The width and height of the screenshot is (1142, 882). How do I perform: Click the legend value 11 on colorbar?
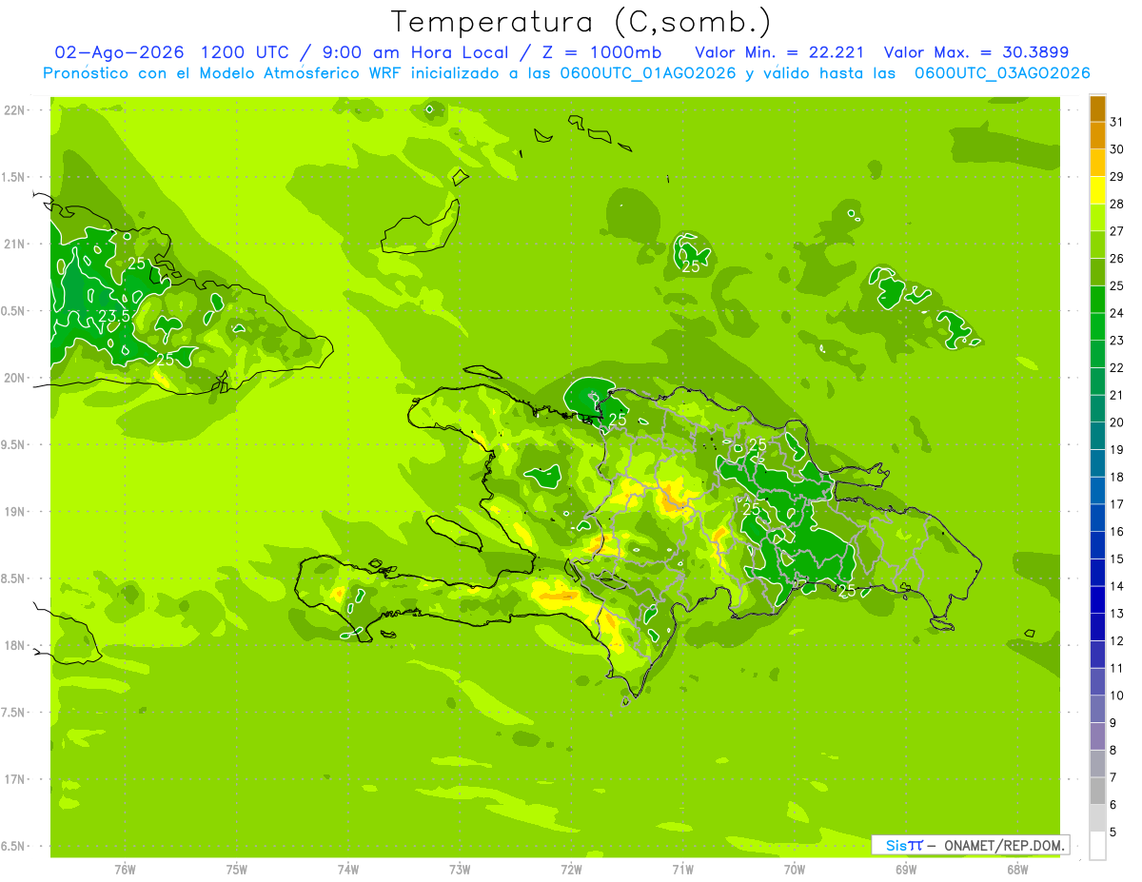(1117, 668)
